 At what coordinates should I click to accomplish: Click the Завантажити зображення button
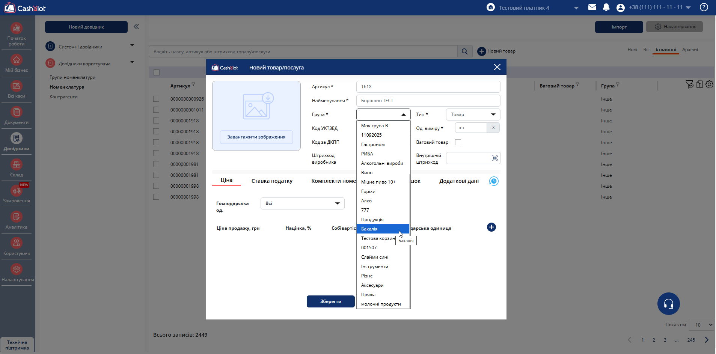point(256,137)
